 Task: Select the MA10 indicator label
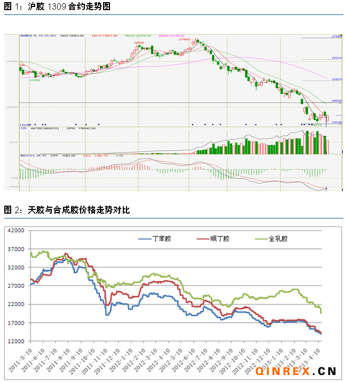(104, 36)
